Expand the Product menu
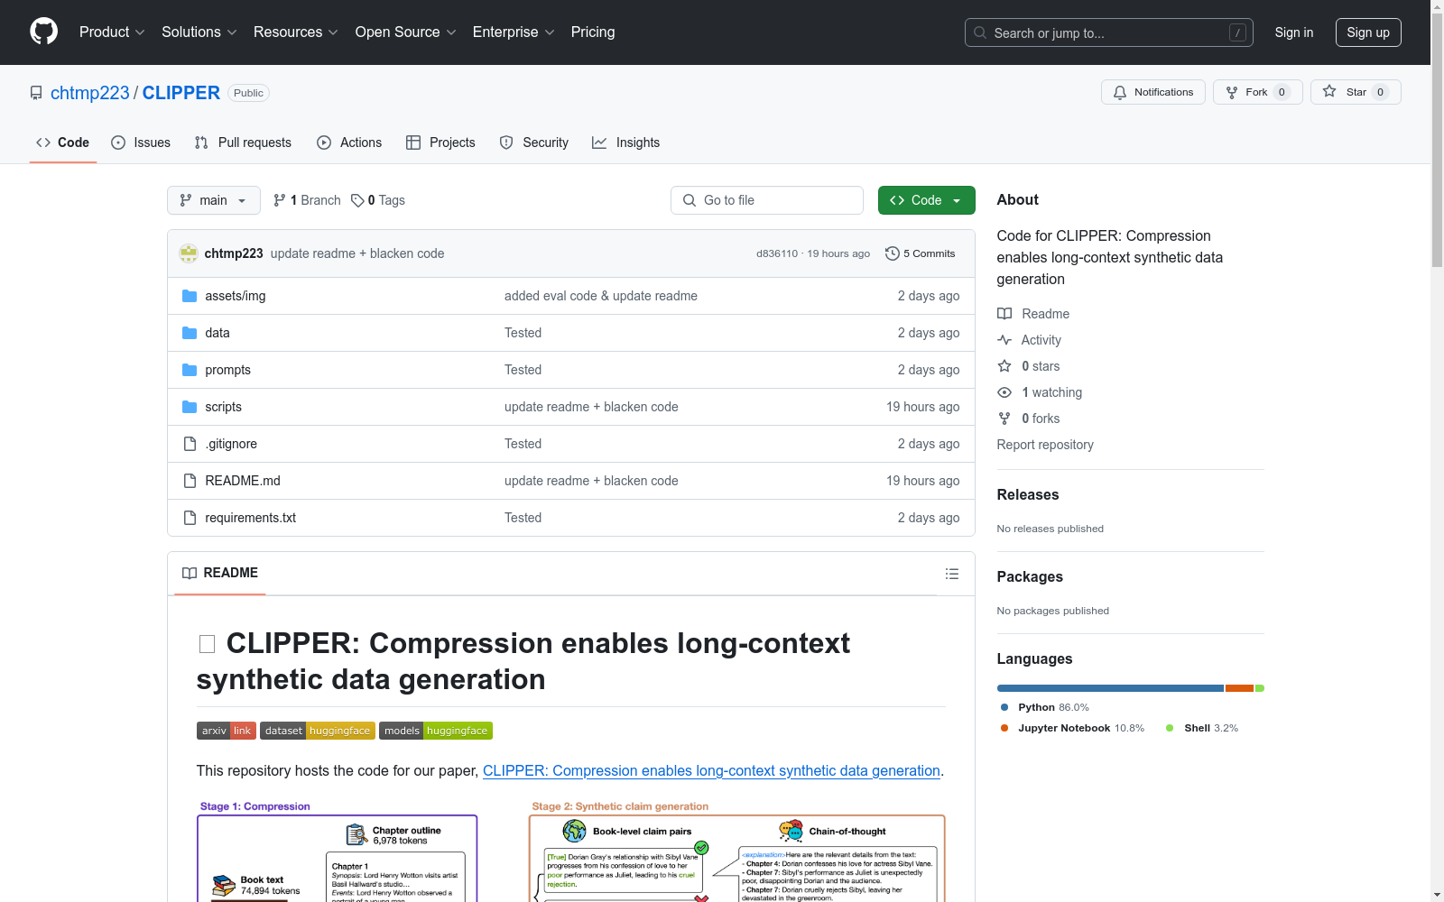 point(112,32)
